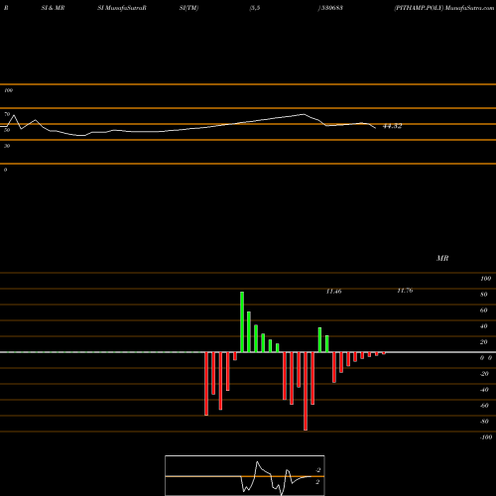Click the 11.46 value above the bars
This screenshot has height=496, width=496.
pos(333,292)
